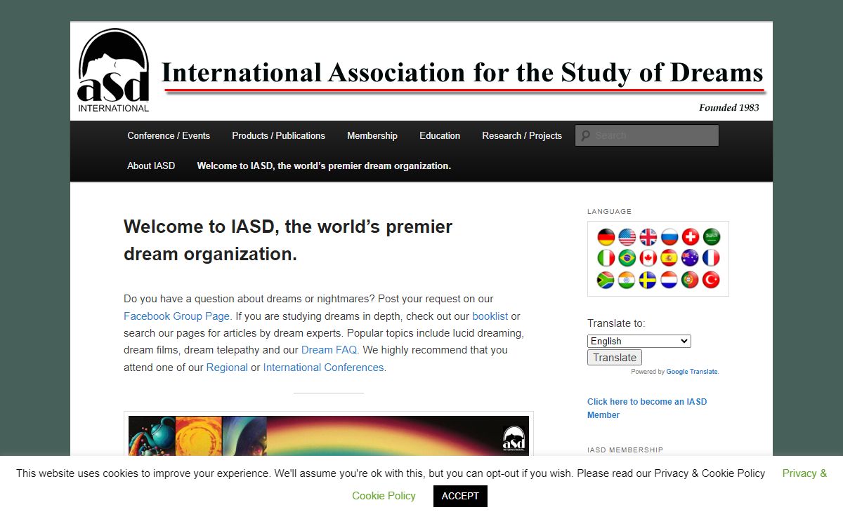The image size is (843, 519).
Task: Select the Portuguese flag icon
Action: [690, 280]
